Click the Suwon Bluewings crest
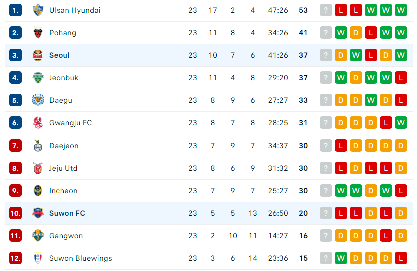417x271 pixels. [x=38, y=258]
